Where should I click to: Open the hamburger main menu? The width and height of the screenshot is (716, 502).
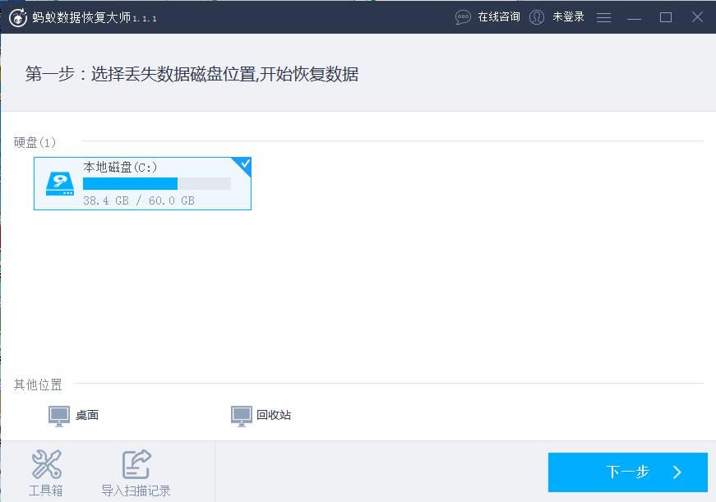click(x=603, y=17)
